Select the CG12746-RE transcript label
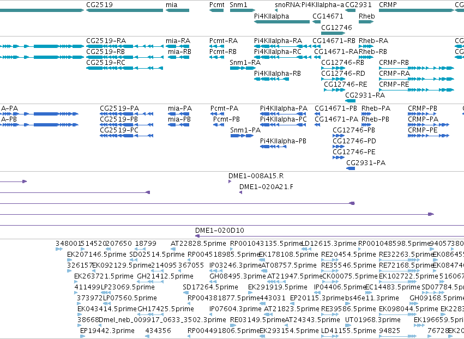The width and height of the screenshot is (464, 339). (x=346, y=84)
